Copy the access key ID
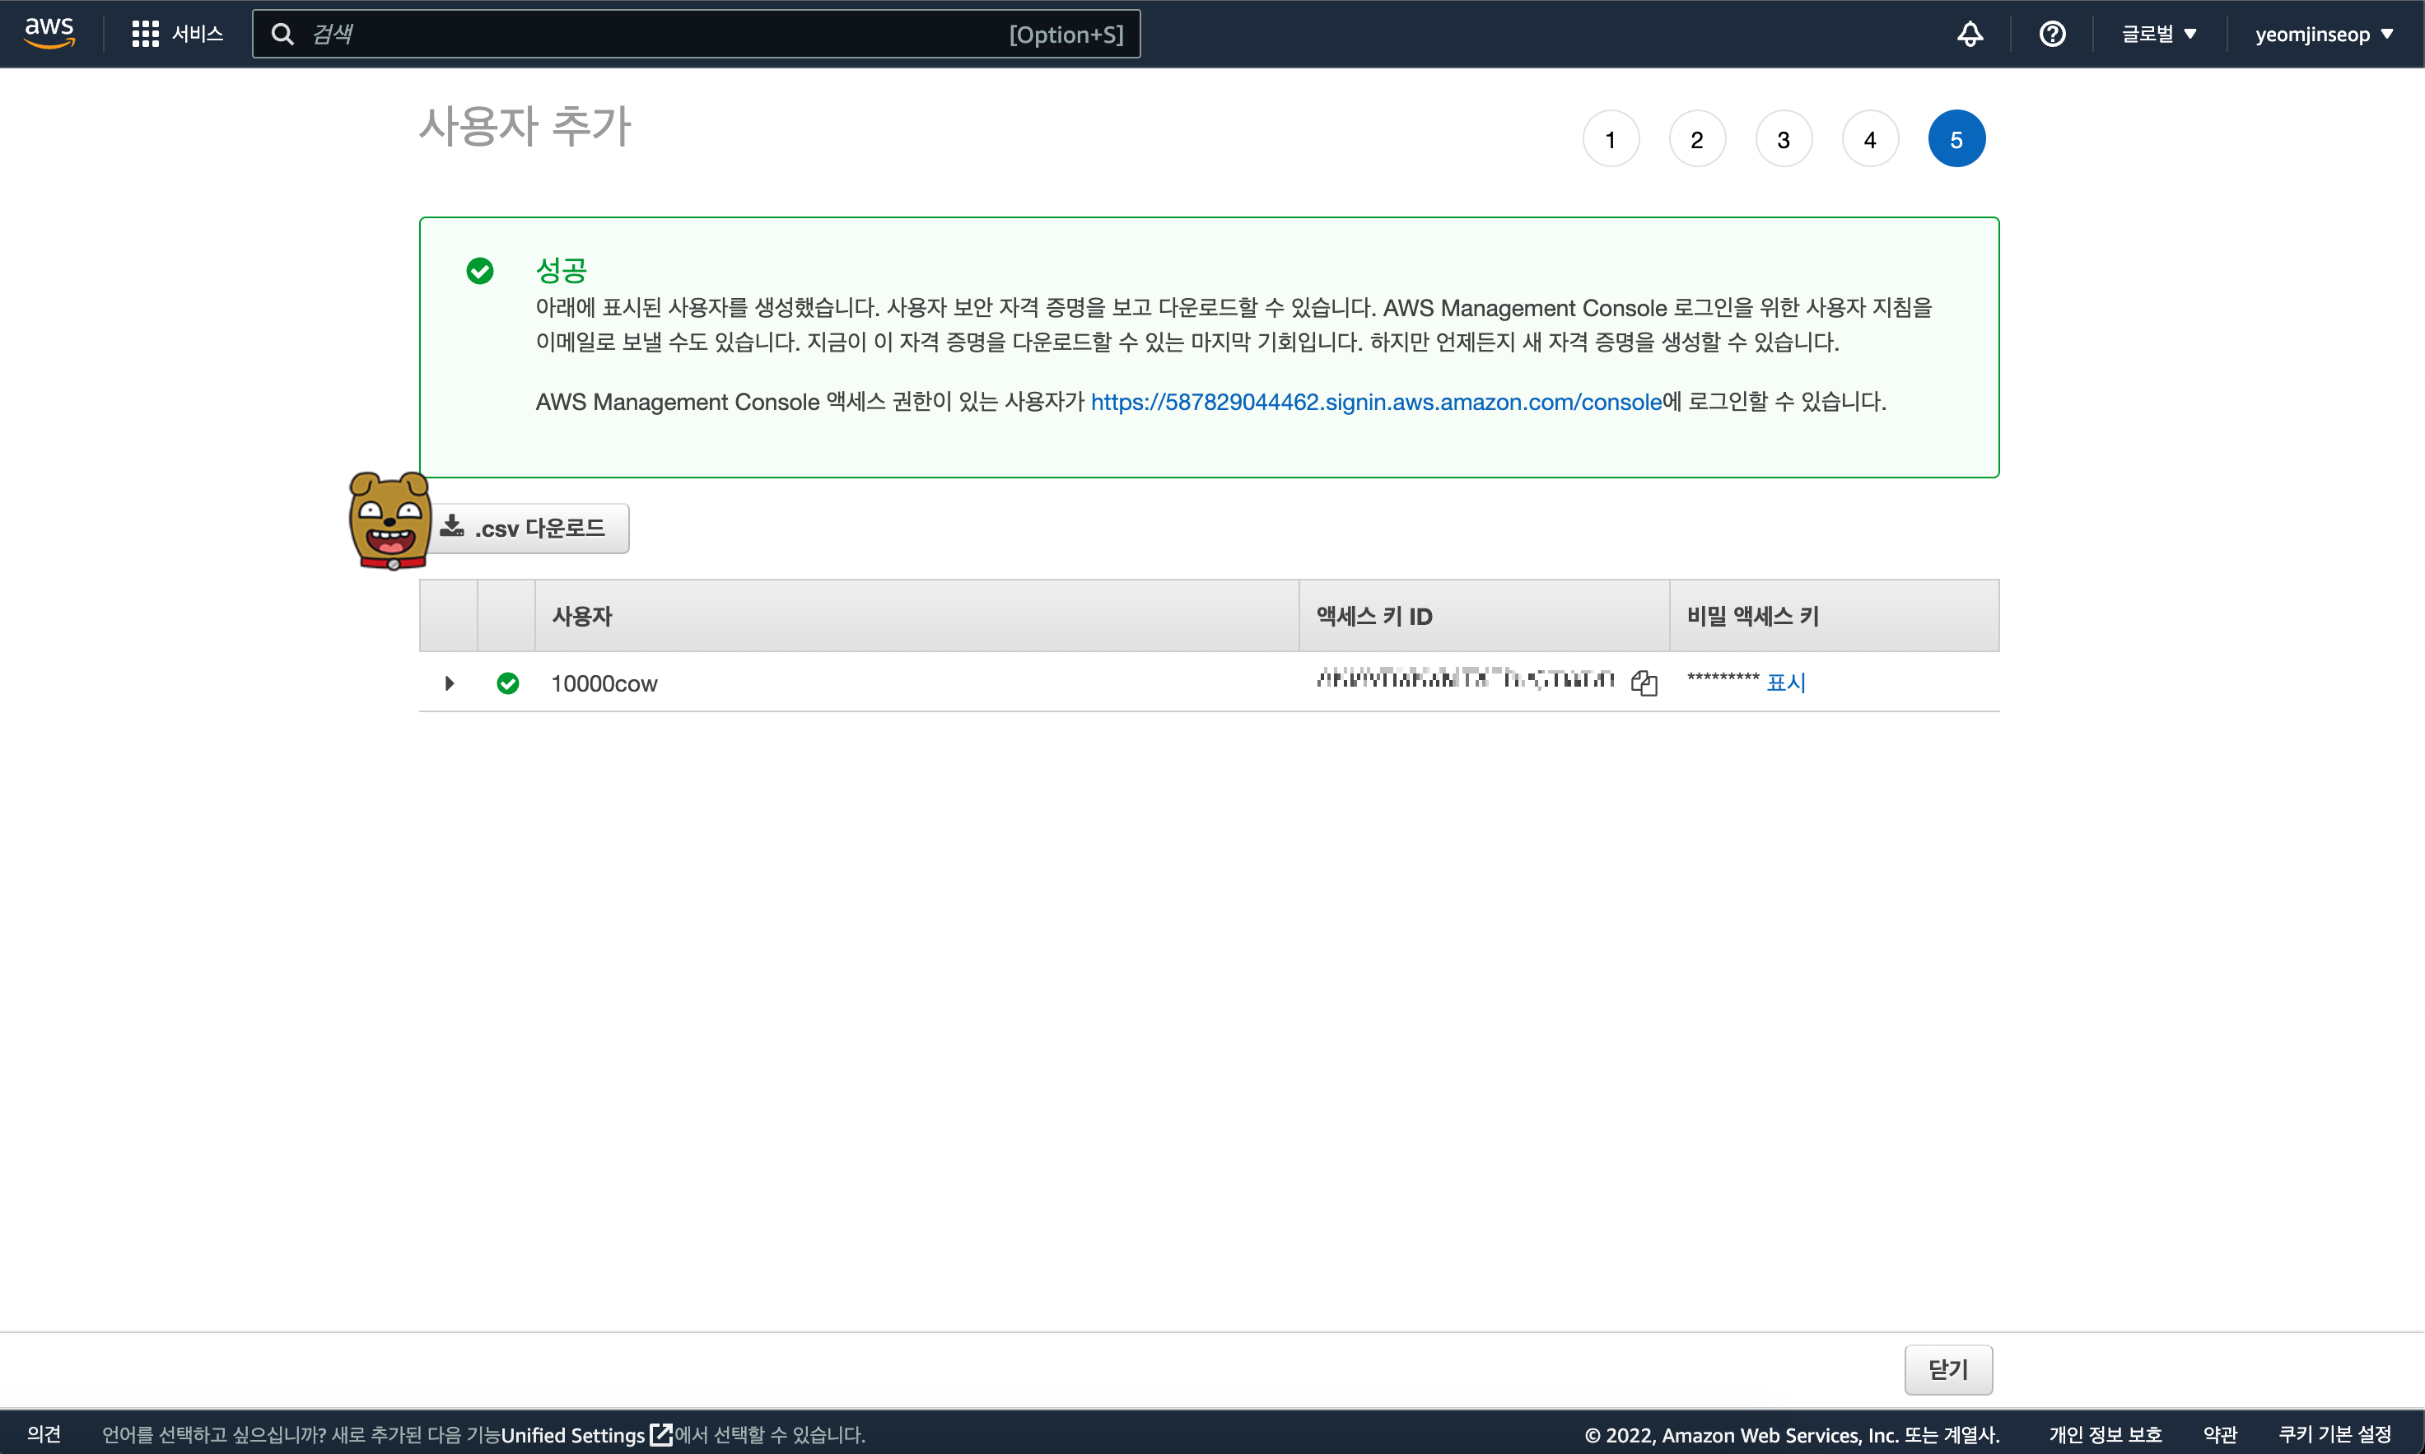The height and width of the screenshot is (1454, 2425). 1643,683
